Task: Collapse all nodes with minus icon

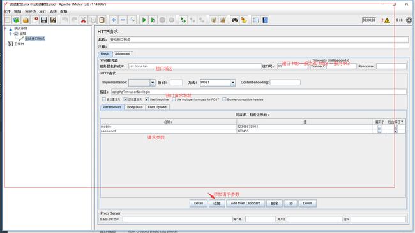Action: pos(123,20)
